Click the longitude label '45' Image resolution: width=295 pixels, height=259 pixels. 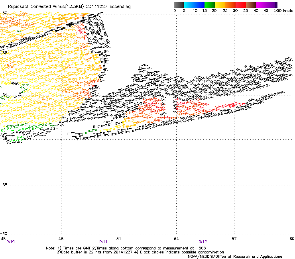click(x=3, y=239)
